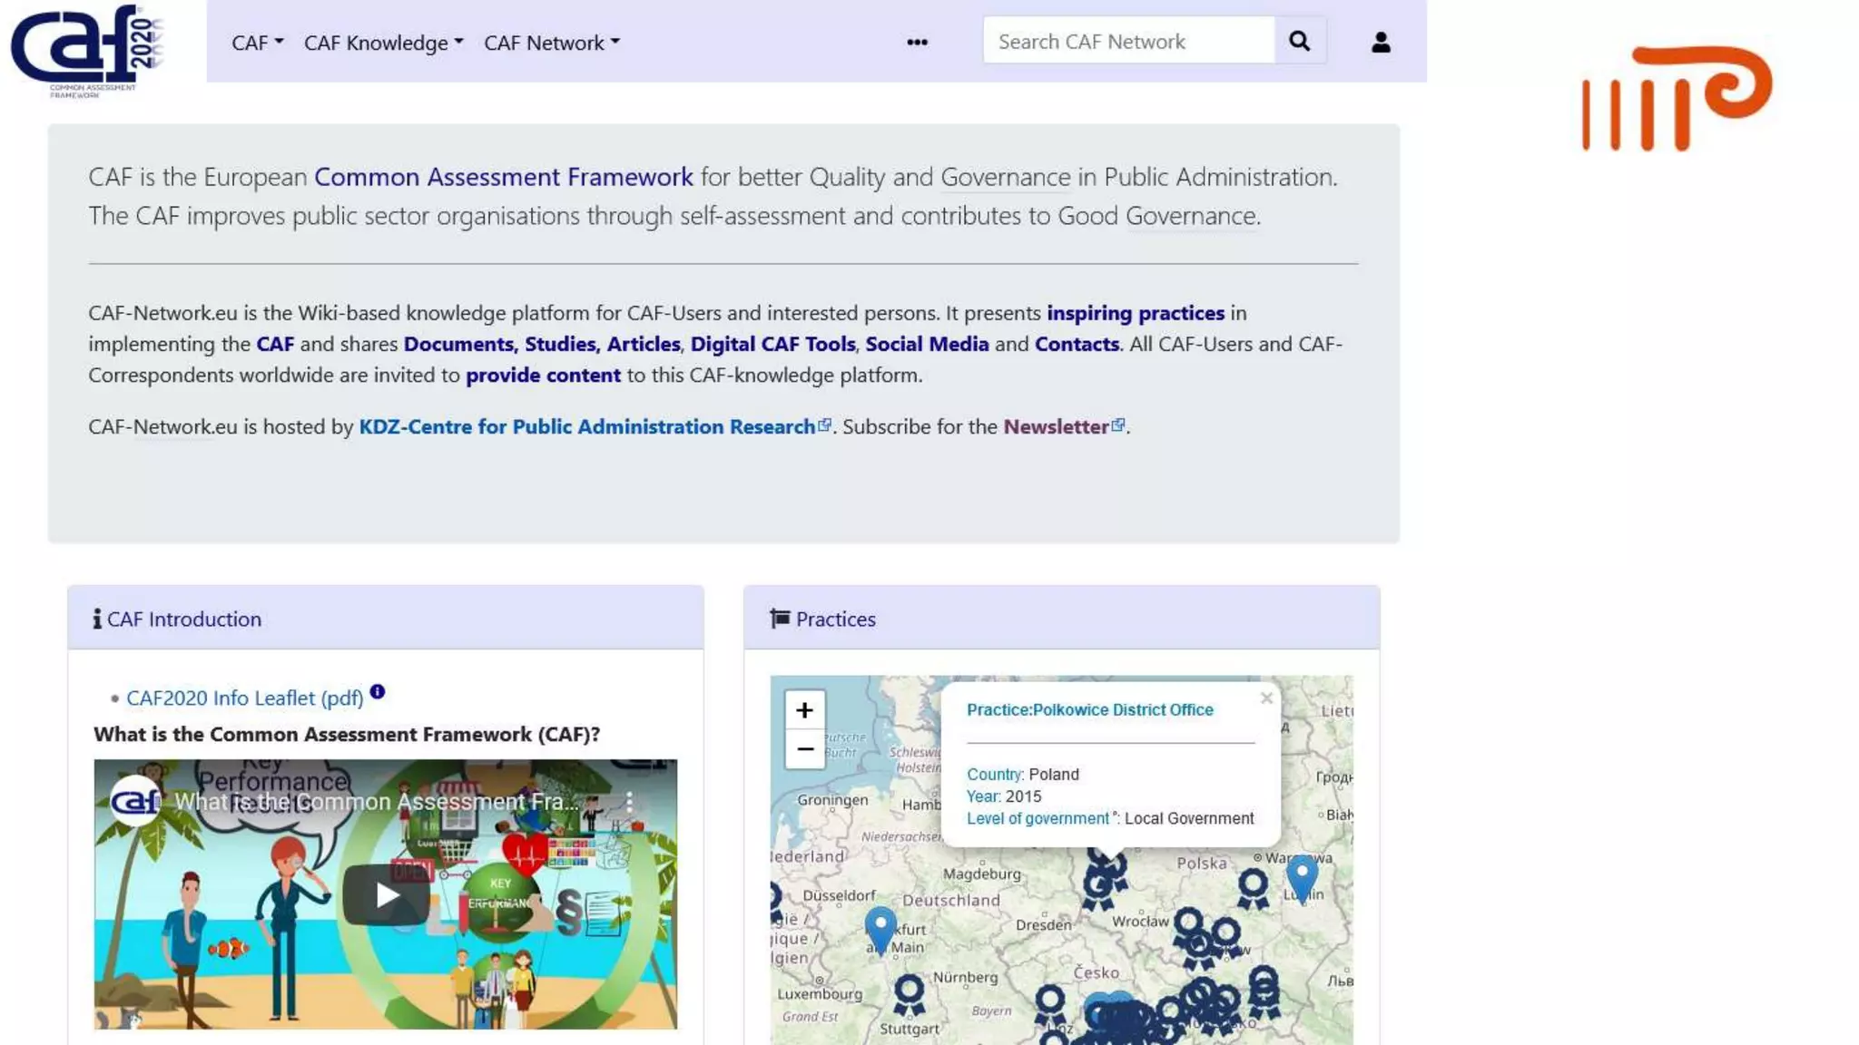Image resolution: width=1859 pixels, height=1045 pixels.
Task: Click the three-dots more options icon
Action: click(917, 42)
